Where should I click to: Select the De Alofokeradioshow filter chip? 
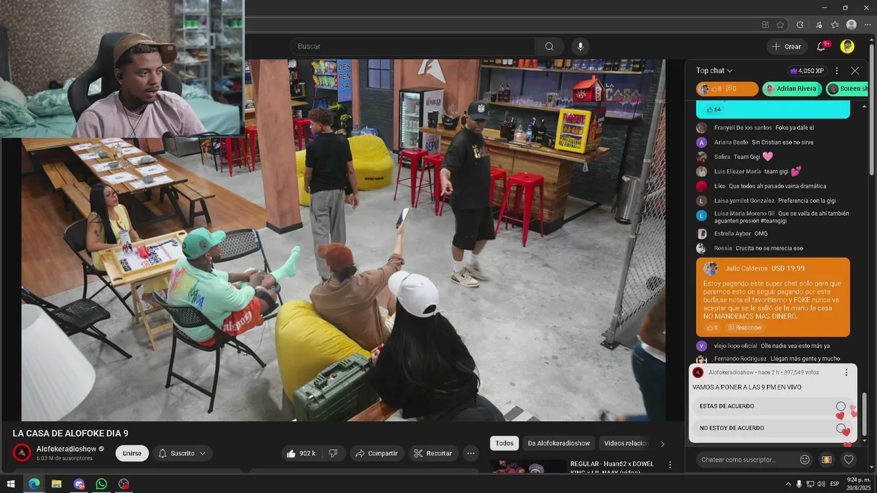(x=559, y=443)
